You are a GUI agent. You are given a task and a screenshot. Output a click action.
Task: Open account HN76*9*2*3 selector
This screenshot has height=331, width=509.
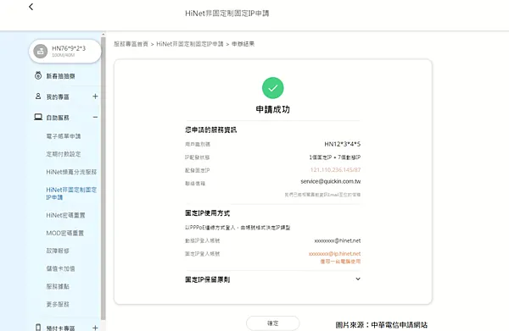coord(65,51)
